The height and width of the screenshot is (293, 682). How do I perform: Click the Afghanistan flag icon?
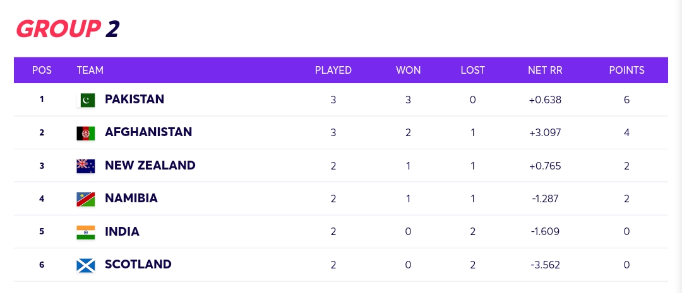coord(86,133)
